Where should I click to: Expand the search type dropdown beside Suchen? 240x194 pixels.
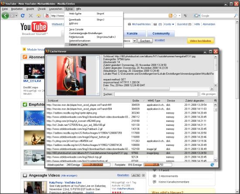click(x=134, y=41)
